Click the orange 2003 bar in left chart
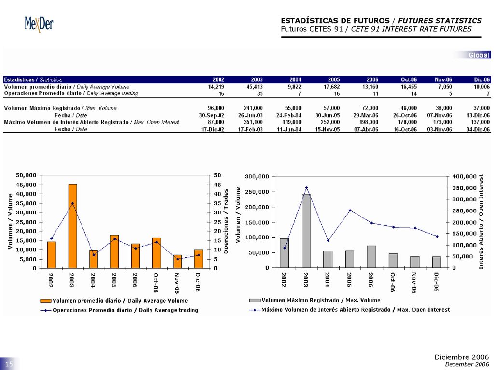The width and height of the screenshot is (494, 370). [x=72, y=226]
